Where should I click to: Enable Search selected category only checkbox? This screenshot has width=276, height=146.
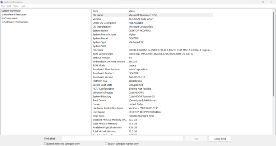[46, 144]
